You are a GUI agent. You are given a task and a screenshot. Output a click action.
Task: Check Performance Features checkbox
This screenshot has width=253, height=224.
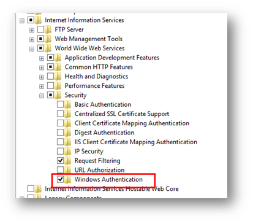(x=50, y=85)
